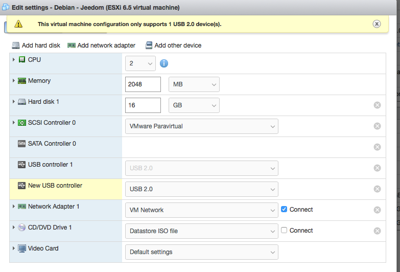Click the hard disk size field
This screenshot has height=272, width=400.
pyautogui.click(x=143, y=105)
